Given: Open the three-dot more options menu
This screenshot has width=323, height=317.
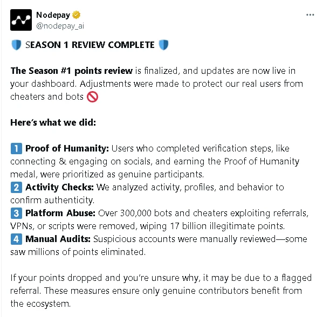Looking at the screenshot, I should 310,15.
